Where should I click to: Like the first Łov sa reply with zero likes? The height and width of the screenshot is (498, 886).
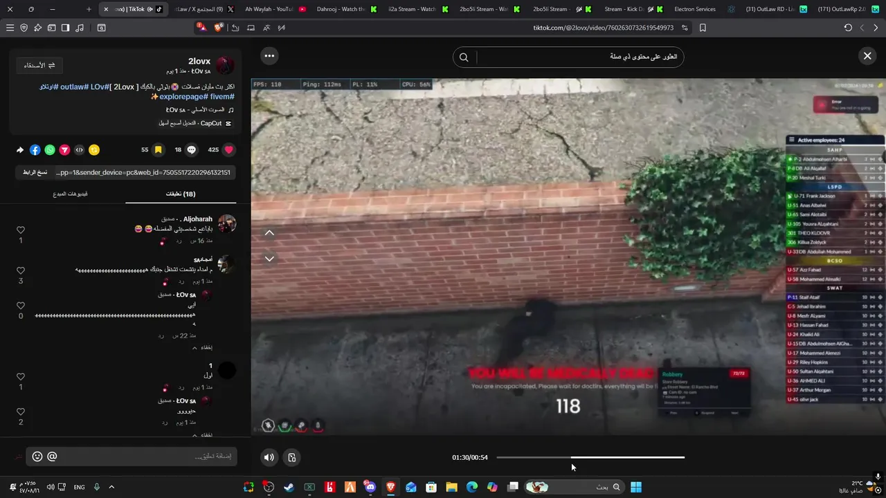click(x=21, y=306)
